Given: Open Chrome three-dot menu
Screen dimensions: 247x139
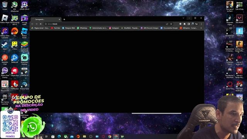Looking at the screenshot, I should (201, 24).
